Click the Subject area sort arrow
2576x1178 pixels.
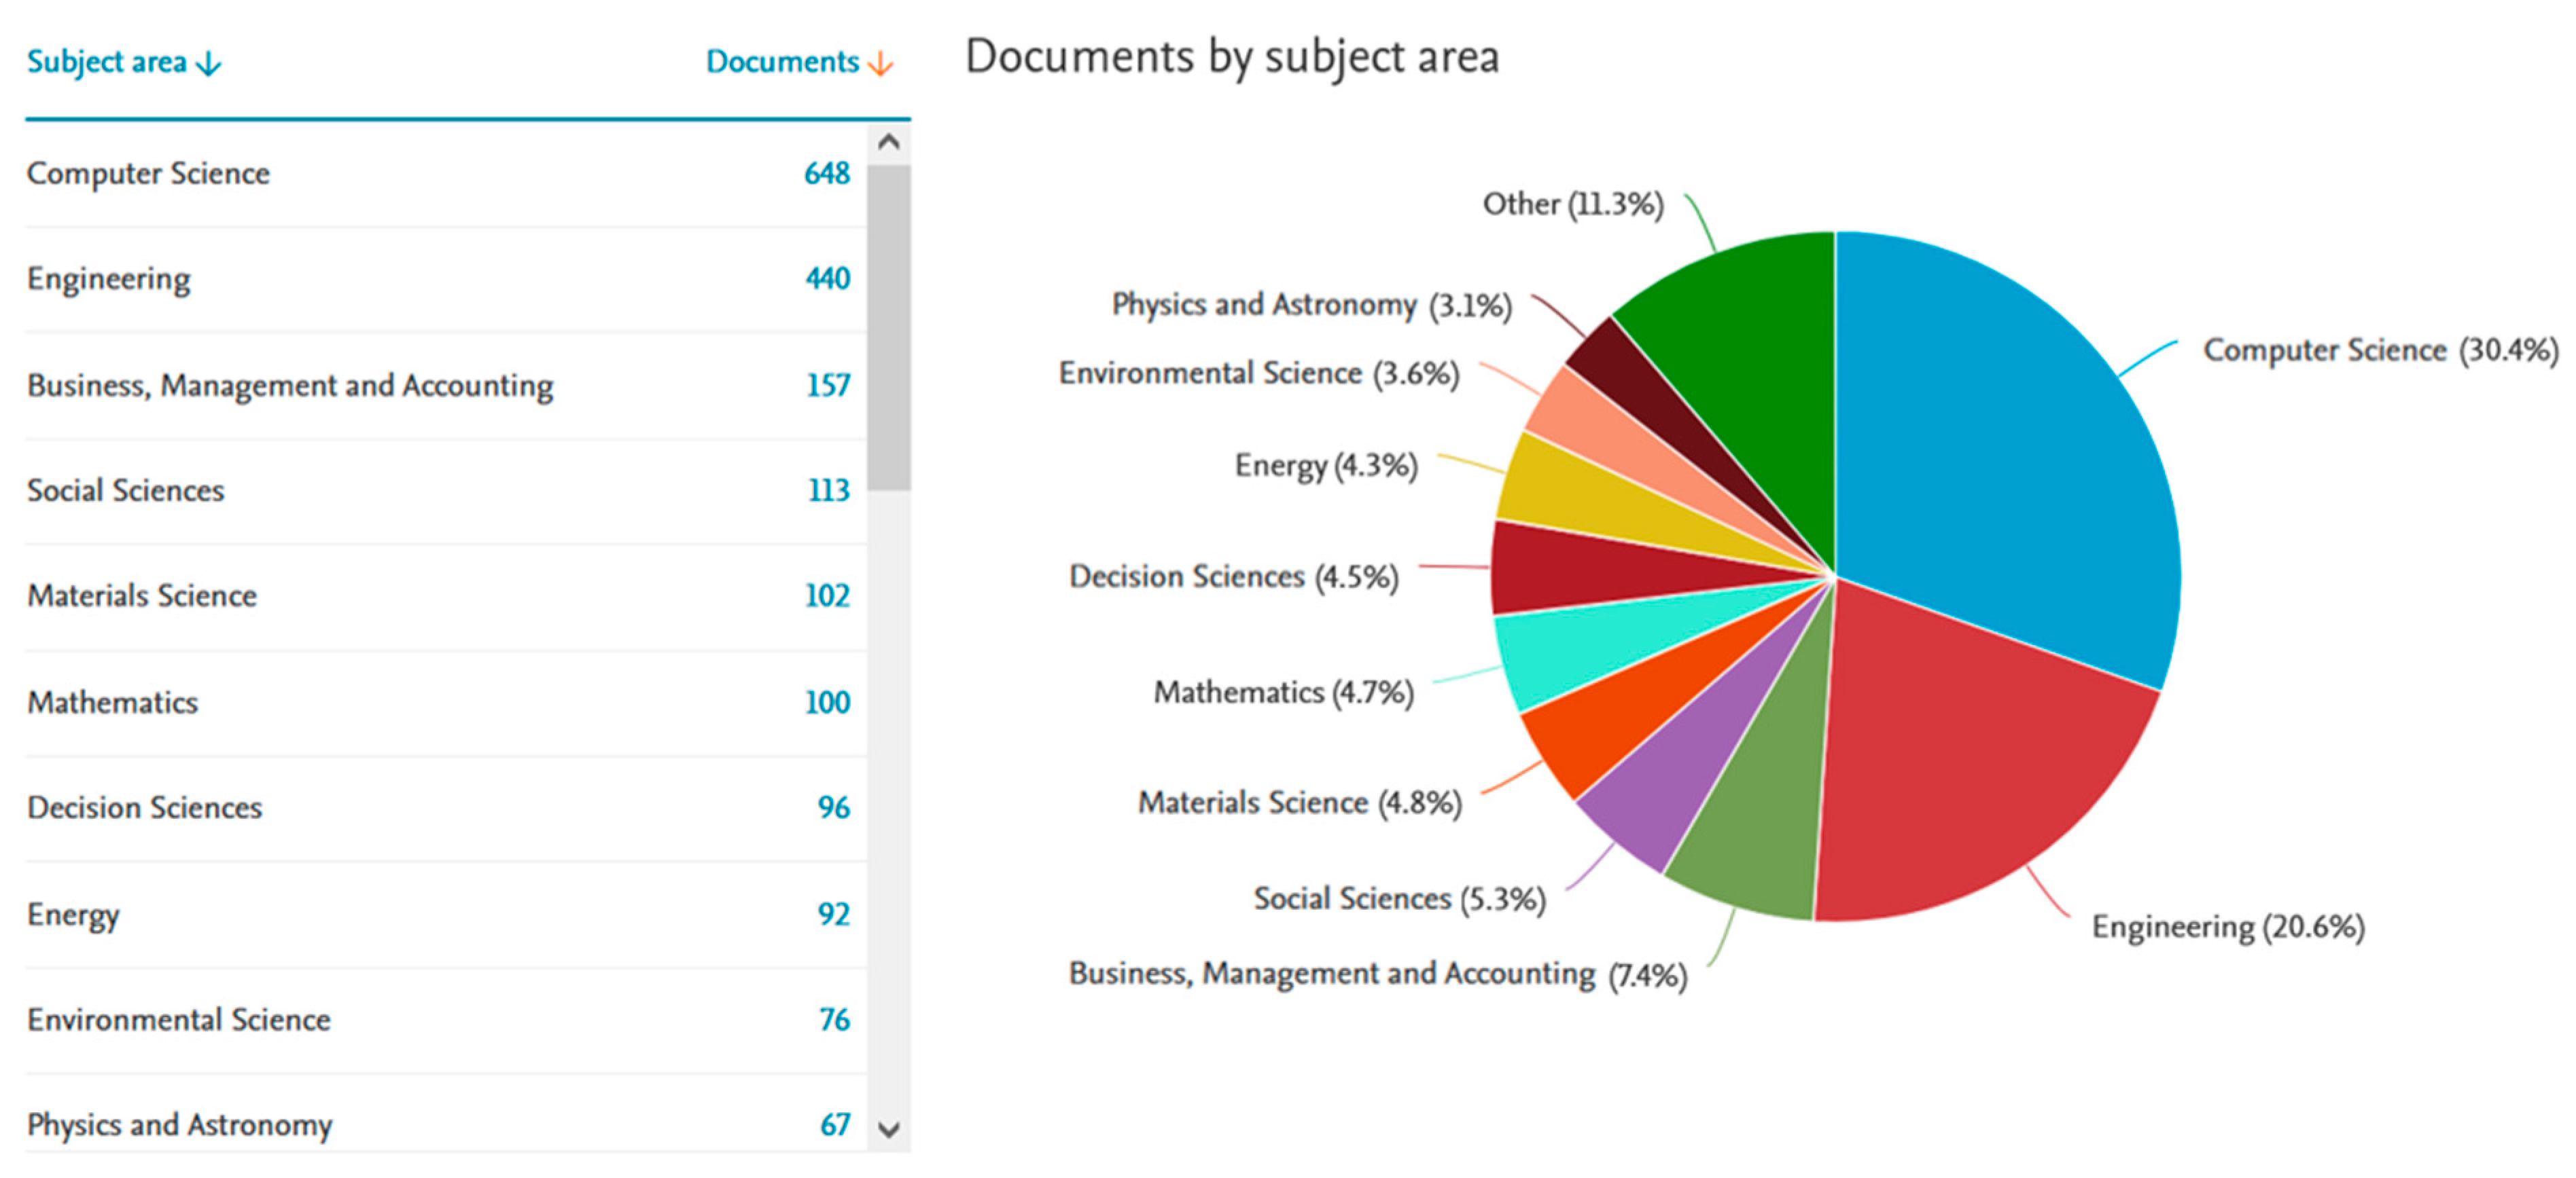click(x=209, y=64)
